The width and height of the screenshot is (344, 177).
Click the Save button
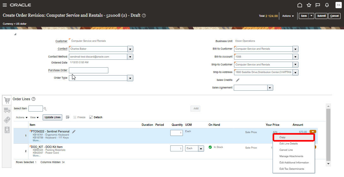pos(304,16)
